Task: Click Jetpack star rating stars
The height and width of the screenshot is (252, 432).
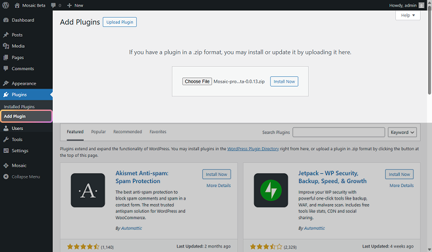Action: point(266,247)
